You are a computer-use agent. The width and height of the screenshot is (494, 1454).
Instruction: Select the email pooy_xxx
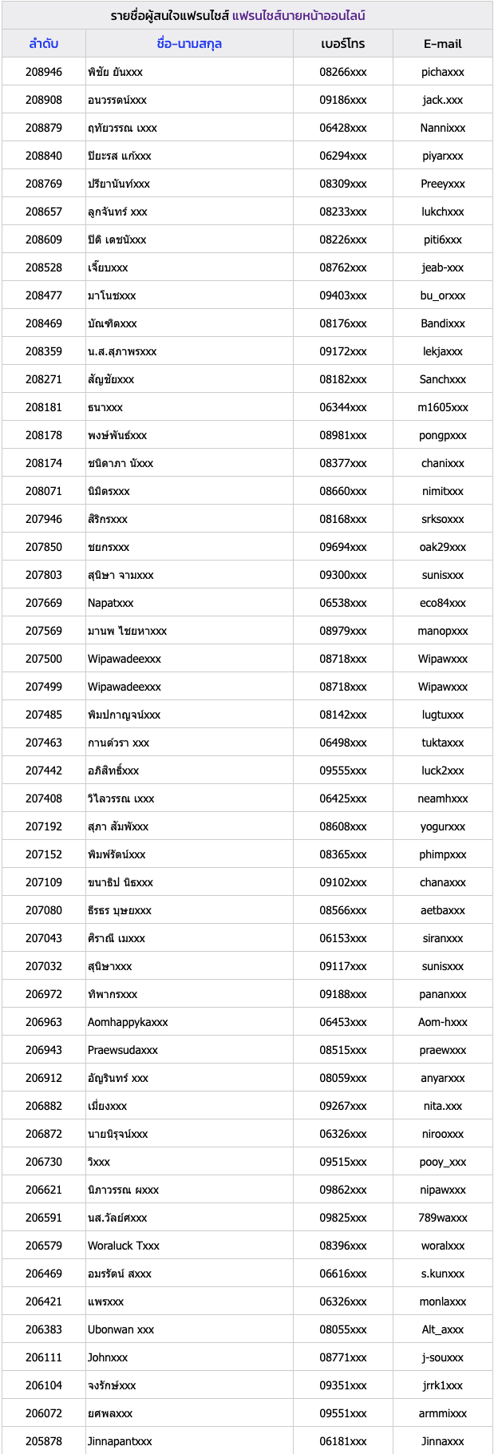tap(443, 1162)
